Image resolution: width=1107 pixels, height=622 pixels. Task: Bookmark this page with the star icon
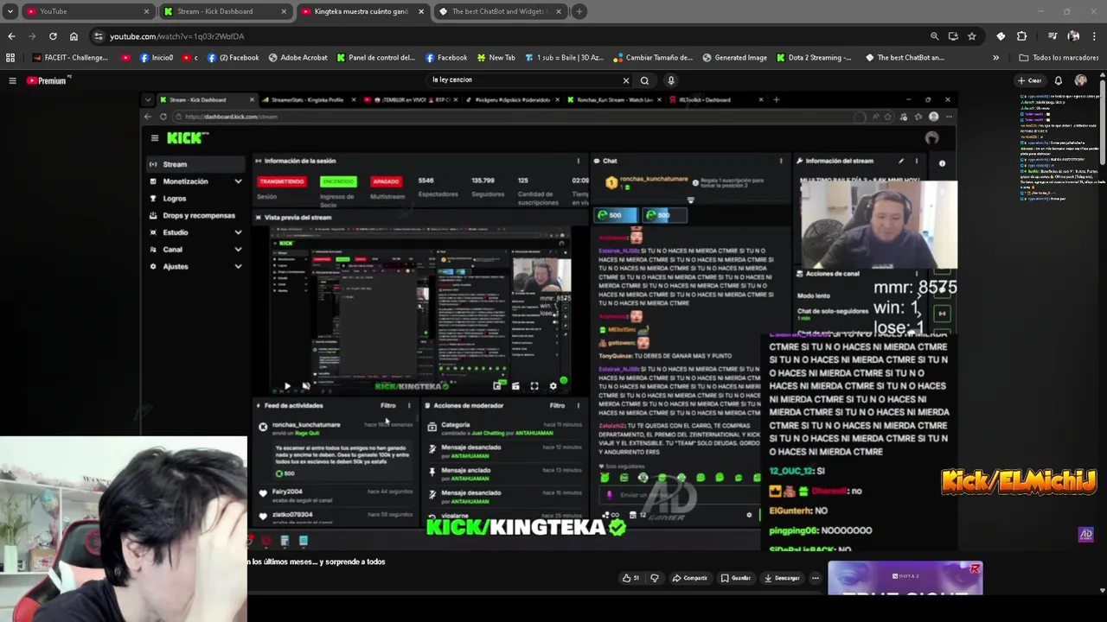pos(972,36)
